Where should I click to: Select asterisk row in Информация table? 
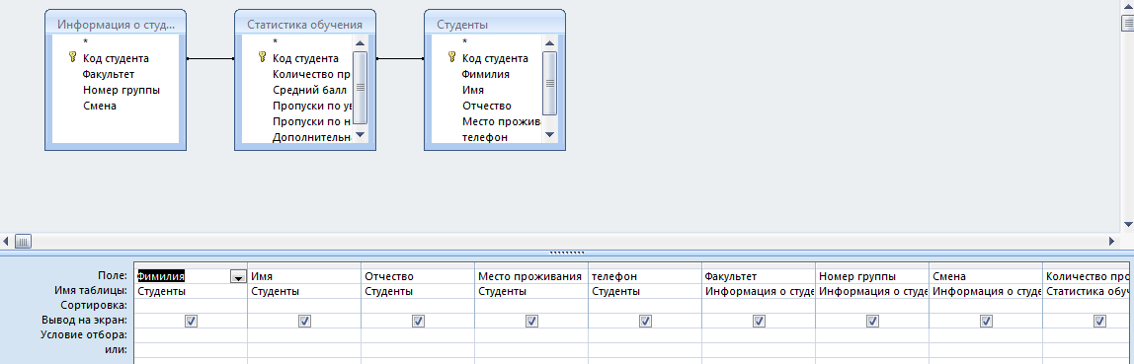click(x=85, y=42)
